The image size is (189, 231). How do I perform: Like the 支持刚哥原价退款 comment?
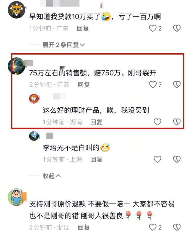pyautogui.click(x=153, y=227)
